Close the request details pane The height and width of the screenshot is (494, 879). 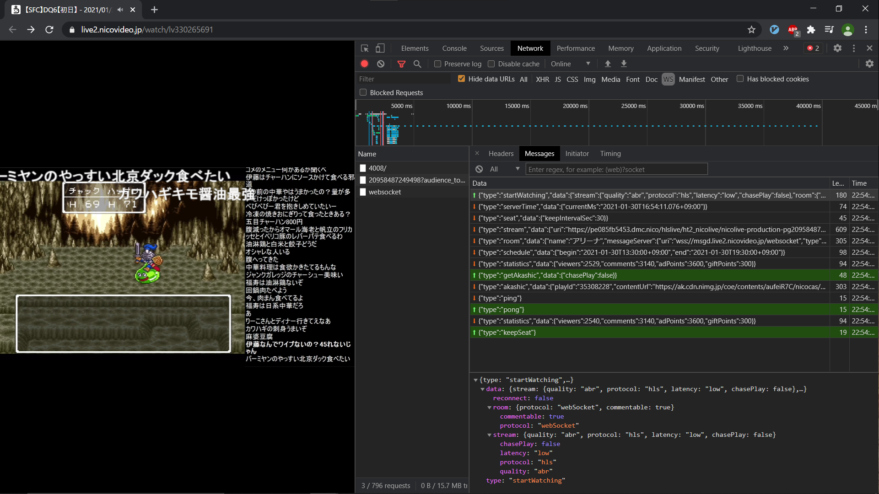[477, 153]
